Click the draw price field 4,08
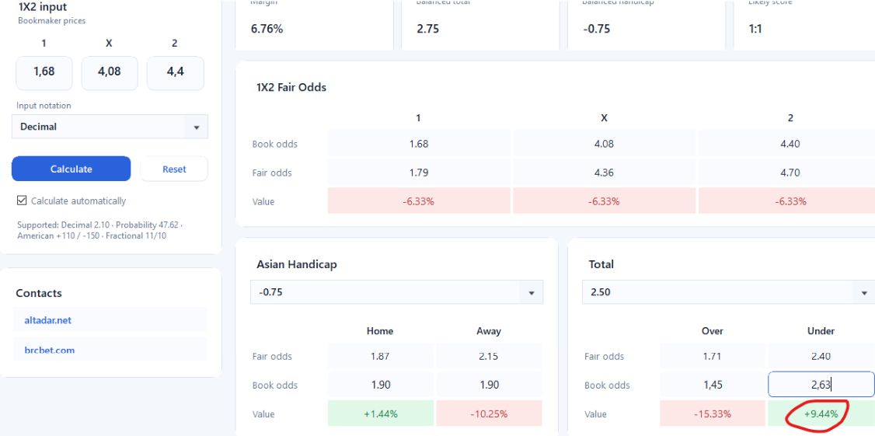This screenshot has width=875, height=436. (110, 73)
